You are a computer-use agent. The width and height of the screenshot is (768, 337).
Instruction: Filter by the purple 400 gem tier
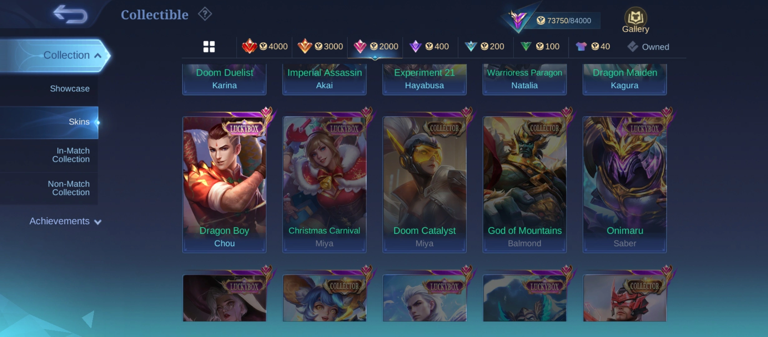pos(429,46)
